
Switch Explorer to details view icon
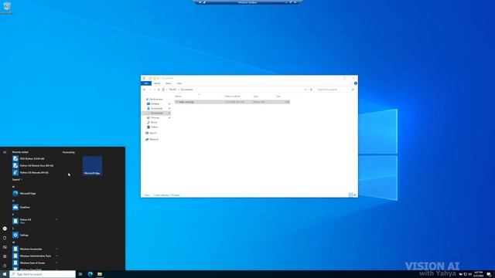point(350,195)
